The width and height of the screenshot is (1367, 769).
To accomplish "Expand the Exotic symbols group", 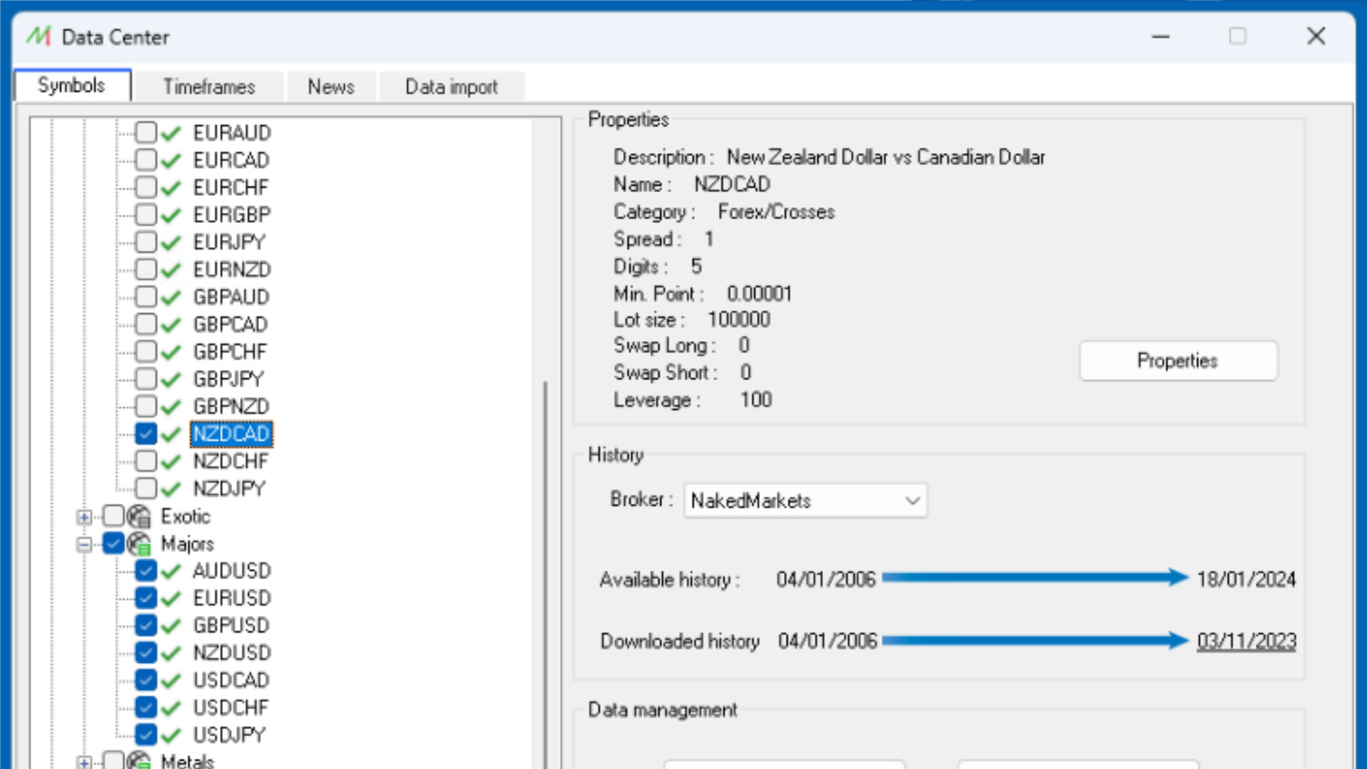I will (84, 517).
